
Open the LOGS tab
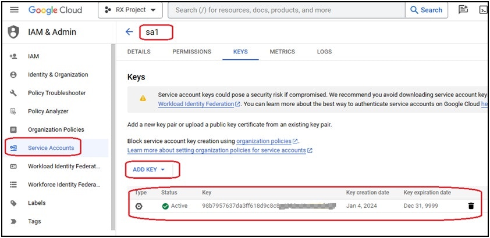(324, 52)
